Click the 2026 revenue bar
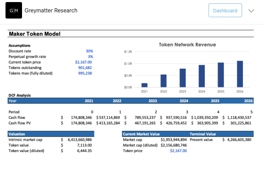The height and width of the screenshot is (173, 264). pos(240,74)
